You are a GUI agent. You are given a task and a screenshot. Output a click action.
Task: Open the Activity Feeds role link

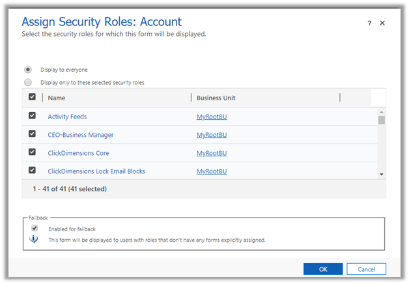67,117
